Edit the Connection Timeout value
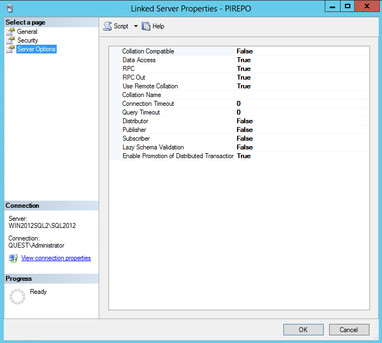This screenshot has height=343, width=382. pos(301,104)
